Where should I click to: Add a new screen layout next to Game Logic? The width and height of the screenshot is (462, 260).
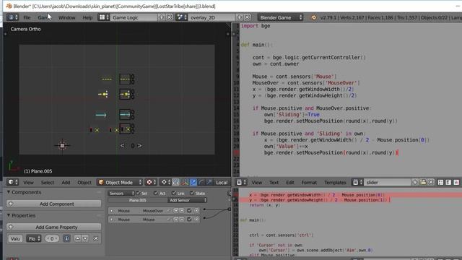161,17
